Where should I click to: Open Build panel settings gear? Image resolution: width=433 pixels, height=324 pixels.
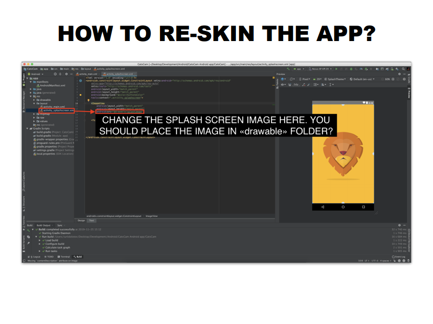399,225
